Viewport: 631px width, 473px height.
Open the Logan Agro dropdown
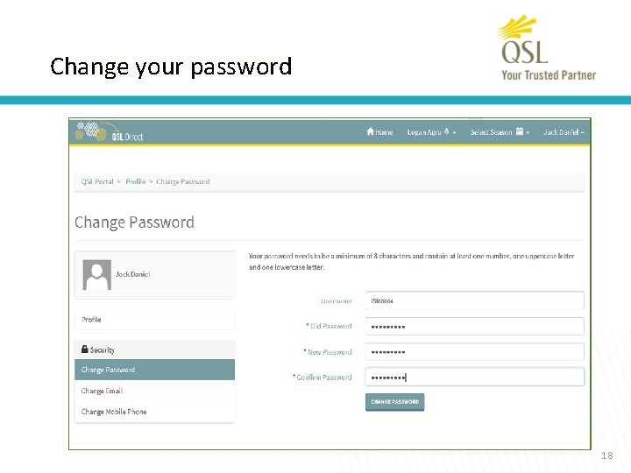[431, 132]
